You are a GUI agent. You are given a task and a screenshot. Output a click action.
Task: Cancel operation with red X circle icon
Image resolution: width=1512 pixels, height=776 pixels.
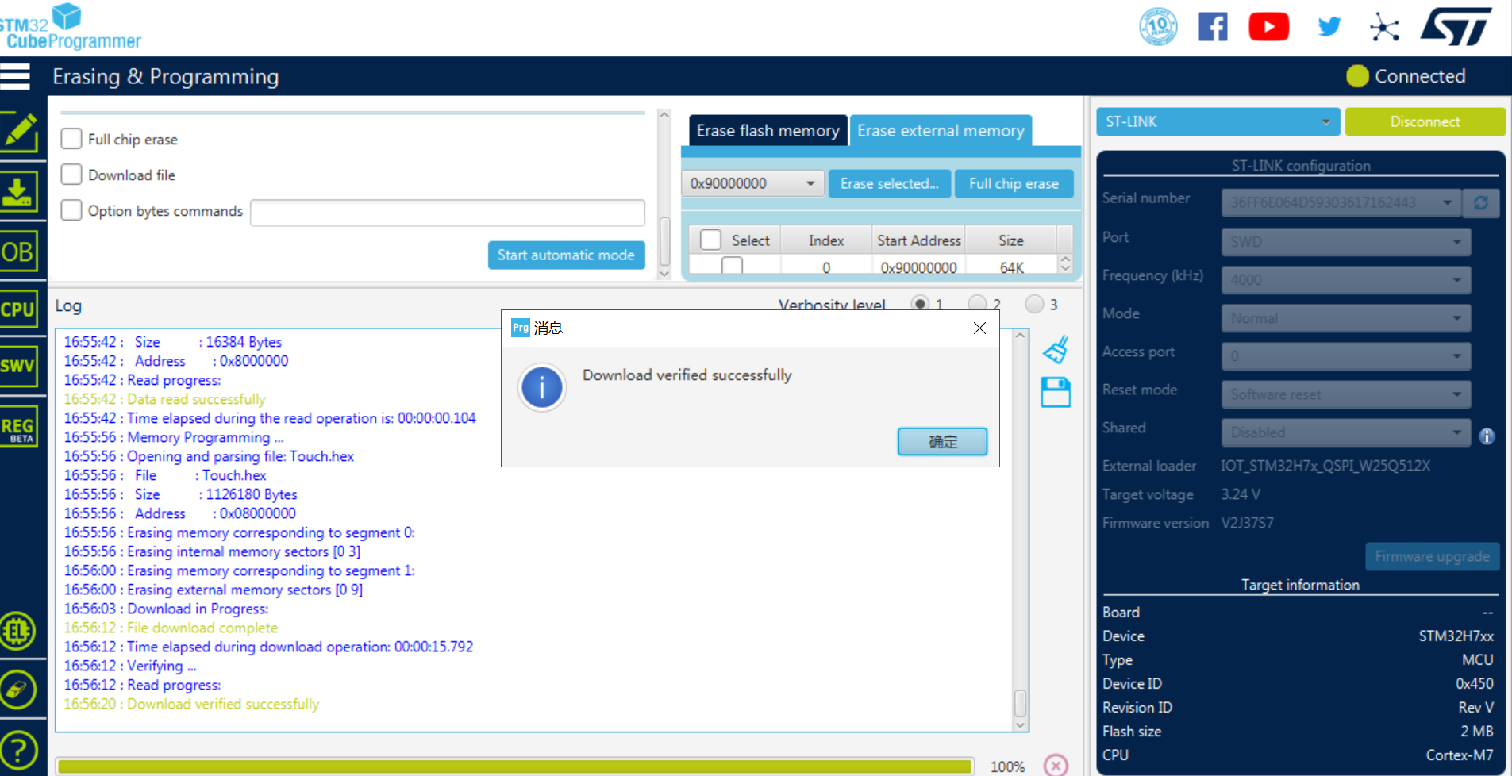coord(1056,765)
